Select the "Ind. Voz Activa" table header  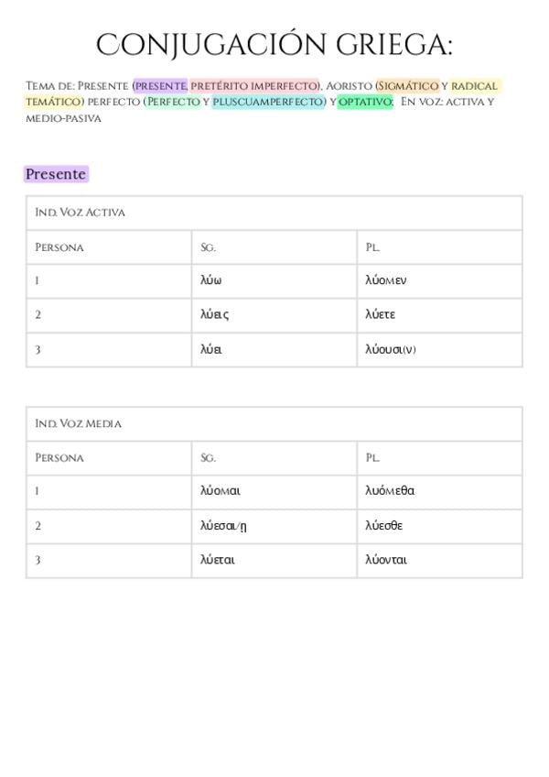(81, 213)
